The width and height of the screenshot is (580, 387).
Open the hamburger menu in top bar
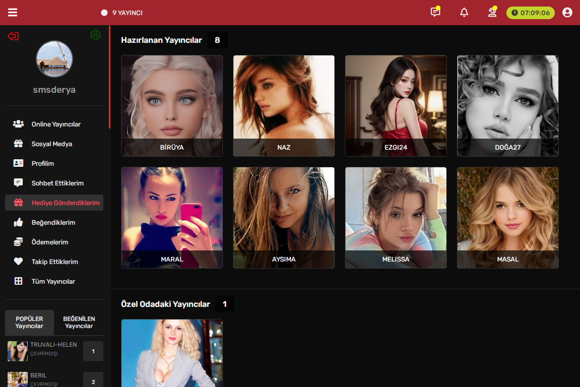[13, 13]
